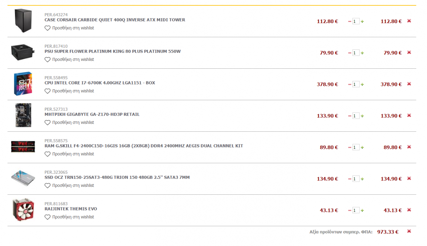The width and height of the screenshot is (427, 246).
Task: Open OCZ Trion SSD product thumbnail
Action: click(x=23, y=179)
